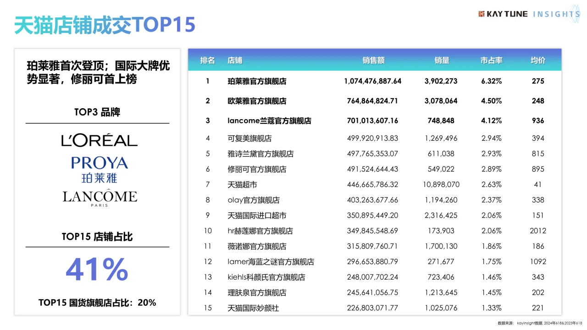
Task: Select the LANCÔME Paris brand logo
Action: click(x=99, y=197)
